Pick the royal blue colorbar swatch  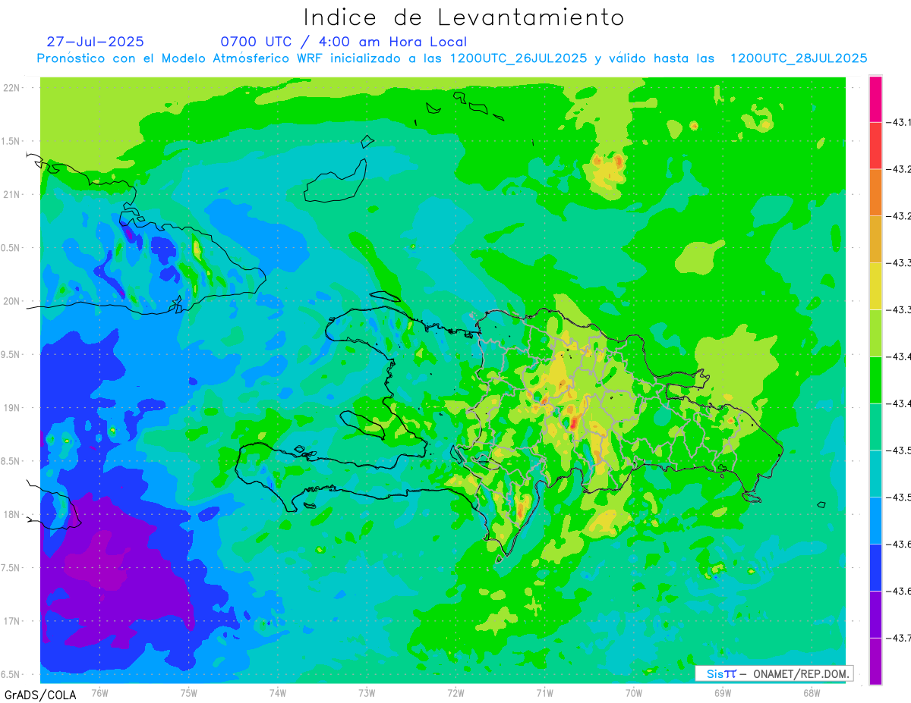coord(875,567)
